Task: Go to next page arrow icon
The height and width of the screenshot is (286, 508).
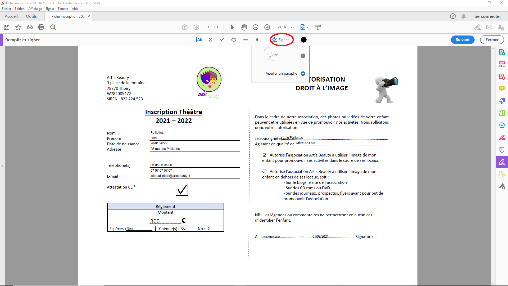Action: coord(196,27)
